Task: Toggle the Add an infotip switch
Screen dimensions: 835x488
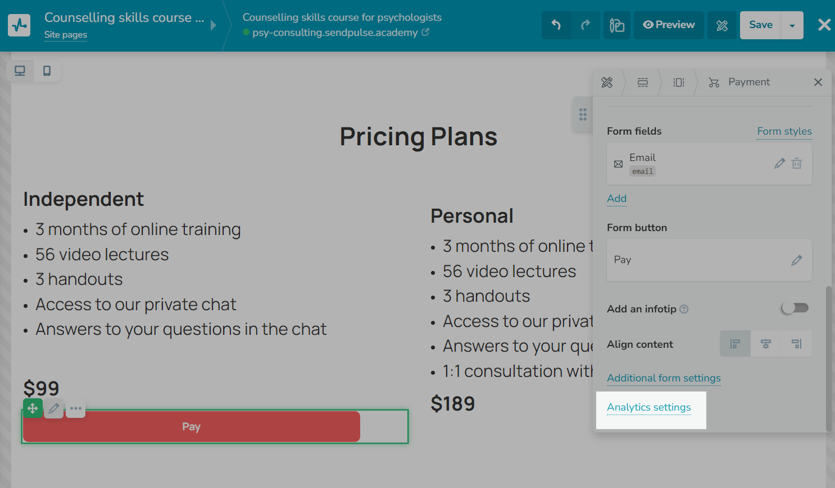Action: click(x=795, y=308)
